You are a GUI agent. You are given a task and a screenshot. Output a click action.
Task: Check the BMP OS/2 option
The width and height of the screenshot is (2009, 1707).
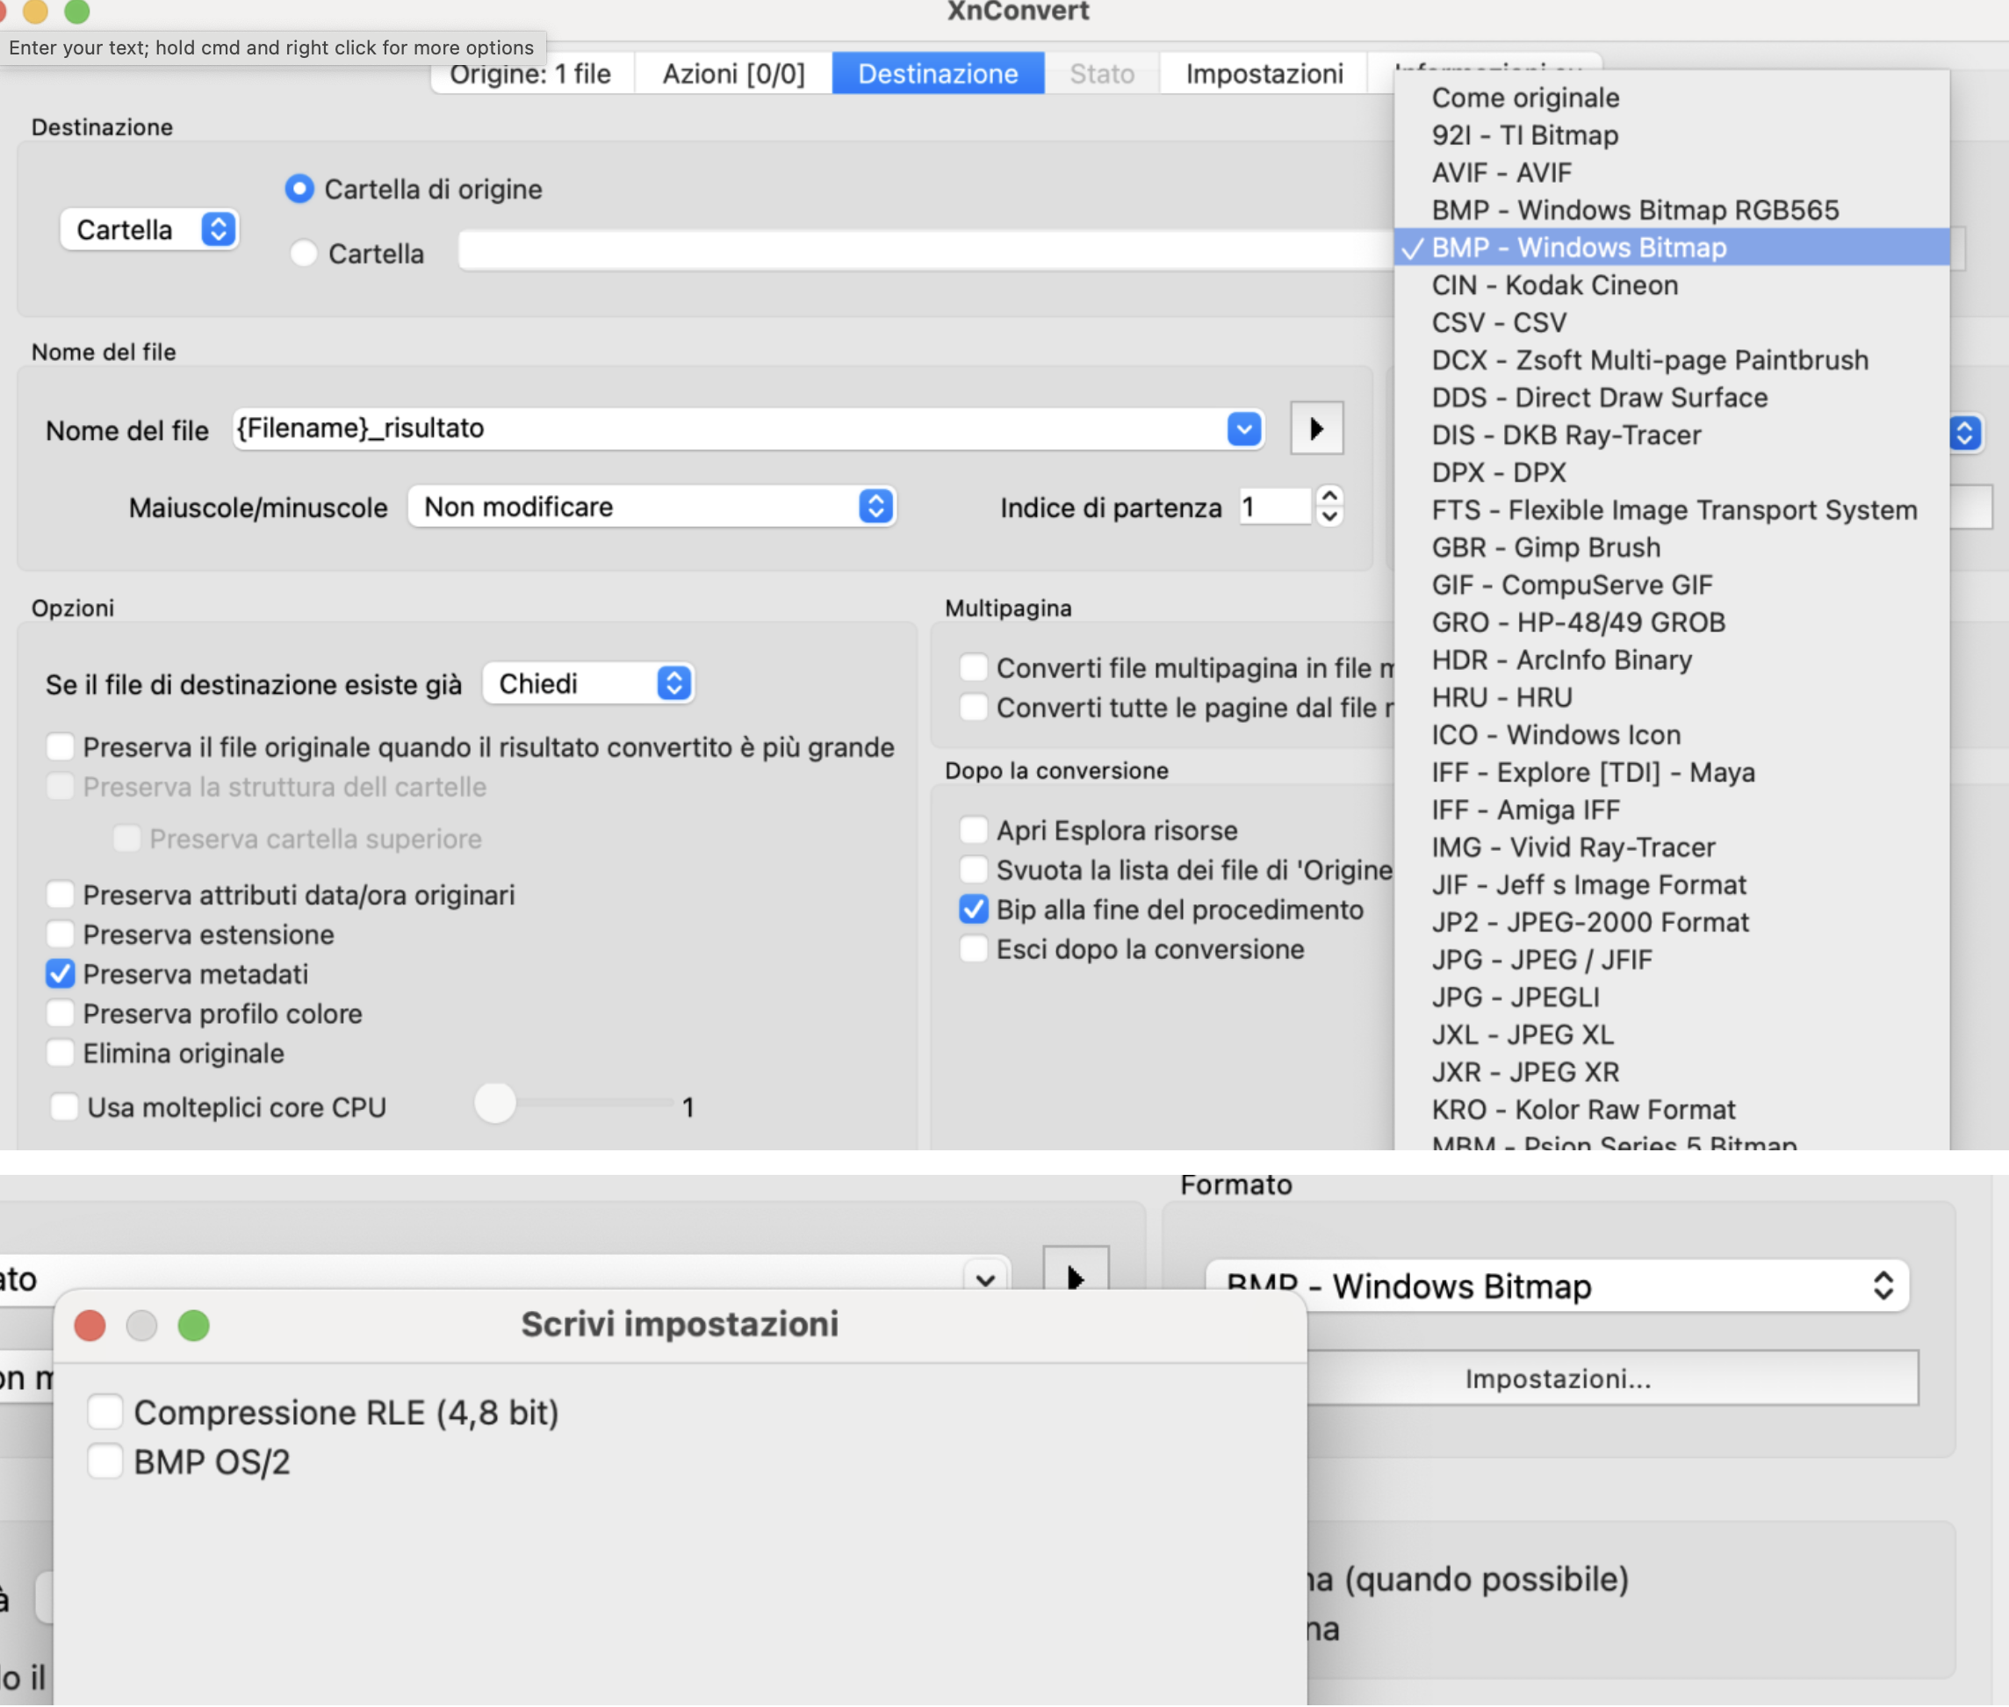[104, 1461]
